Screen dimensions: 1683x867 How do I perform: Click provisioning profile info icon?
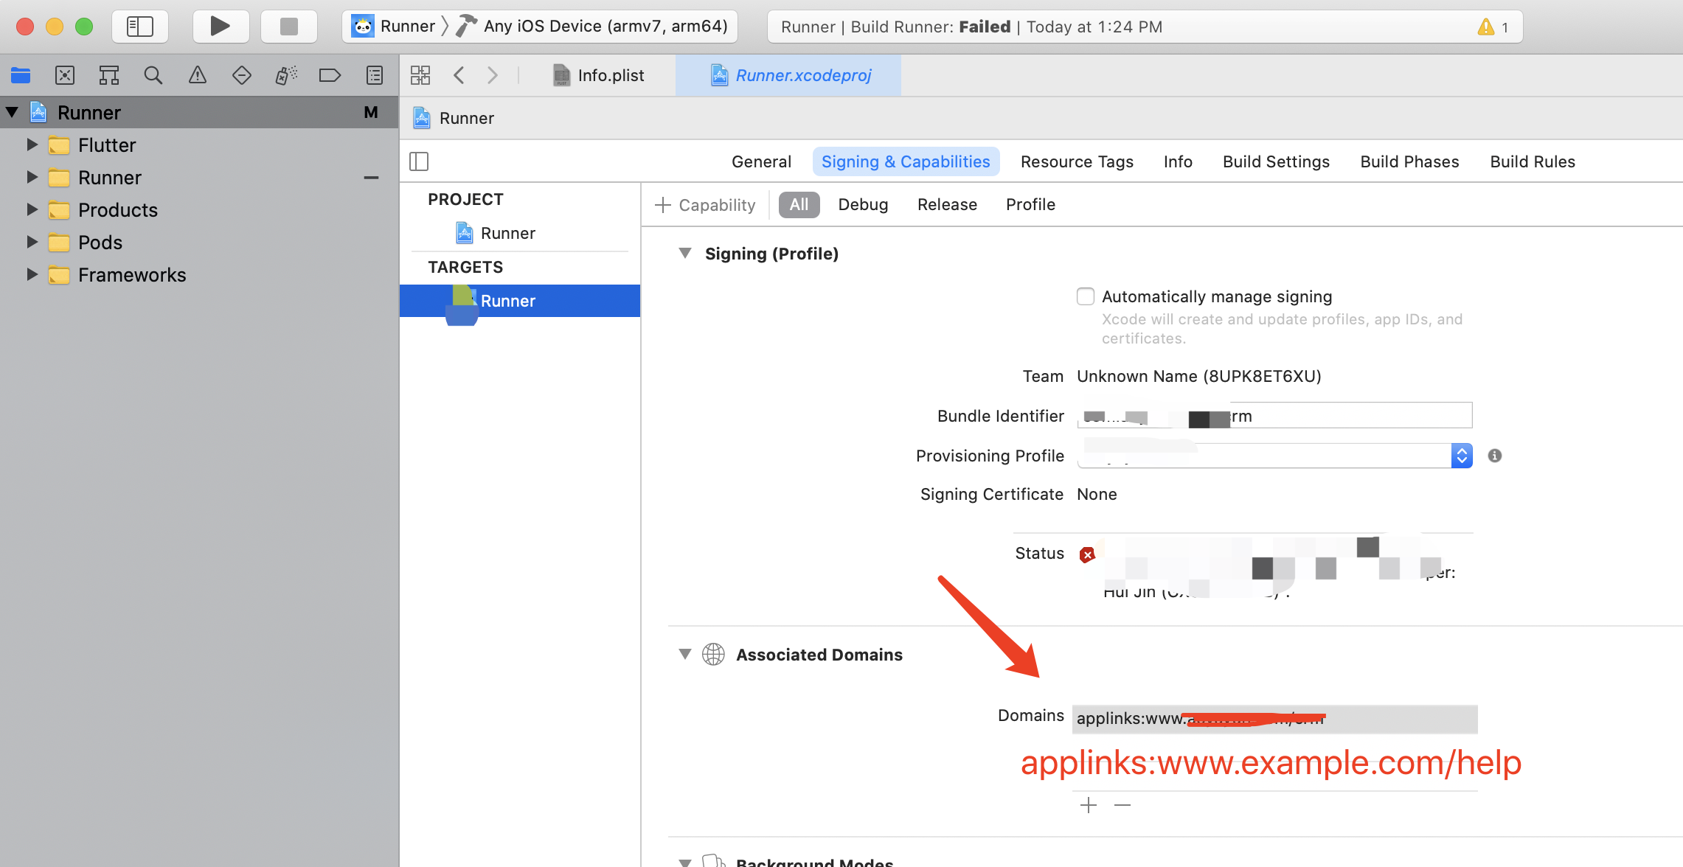[1495, 456]
